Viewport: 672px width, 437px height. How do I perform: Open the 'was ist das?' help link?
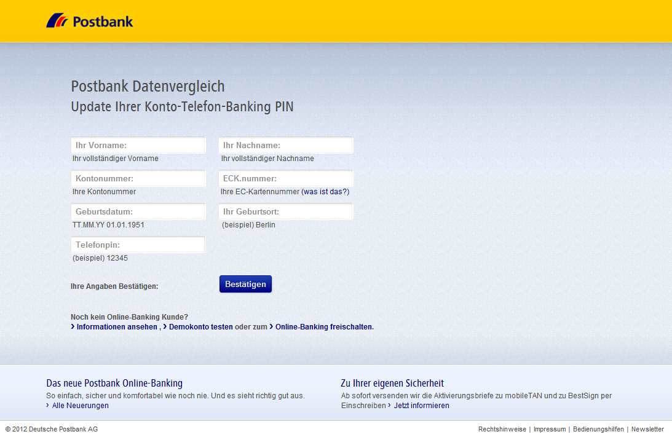(325, 192)
